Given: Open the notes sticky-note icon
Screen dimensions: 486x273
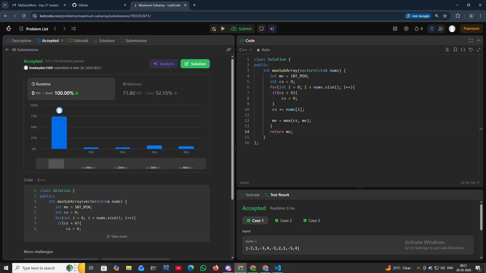Looking at the screenshot, I should (262, 29).
